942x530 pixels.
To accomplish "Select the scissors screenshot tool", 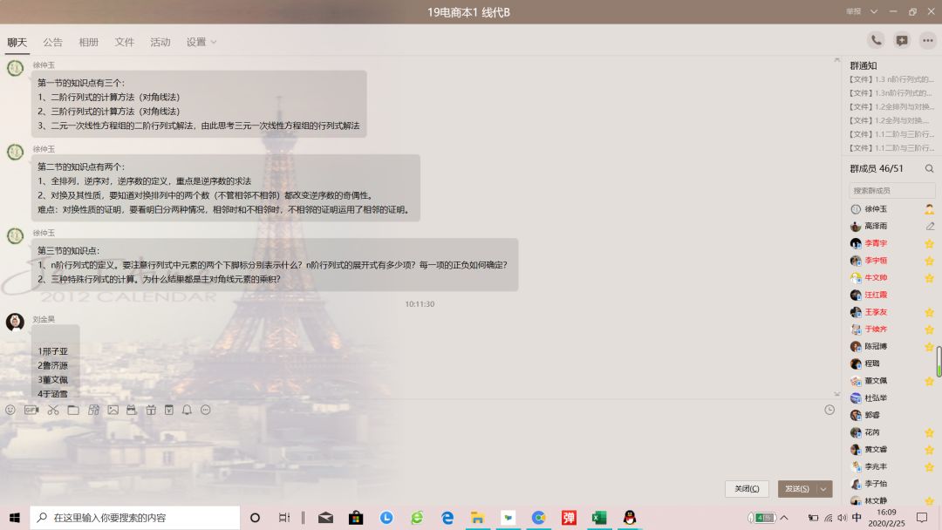I will click(x=53, y=410).
